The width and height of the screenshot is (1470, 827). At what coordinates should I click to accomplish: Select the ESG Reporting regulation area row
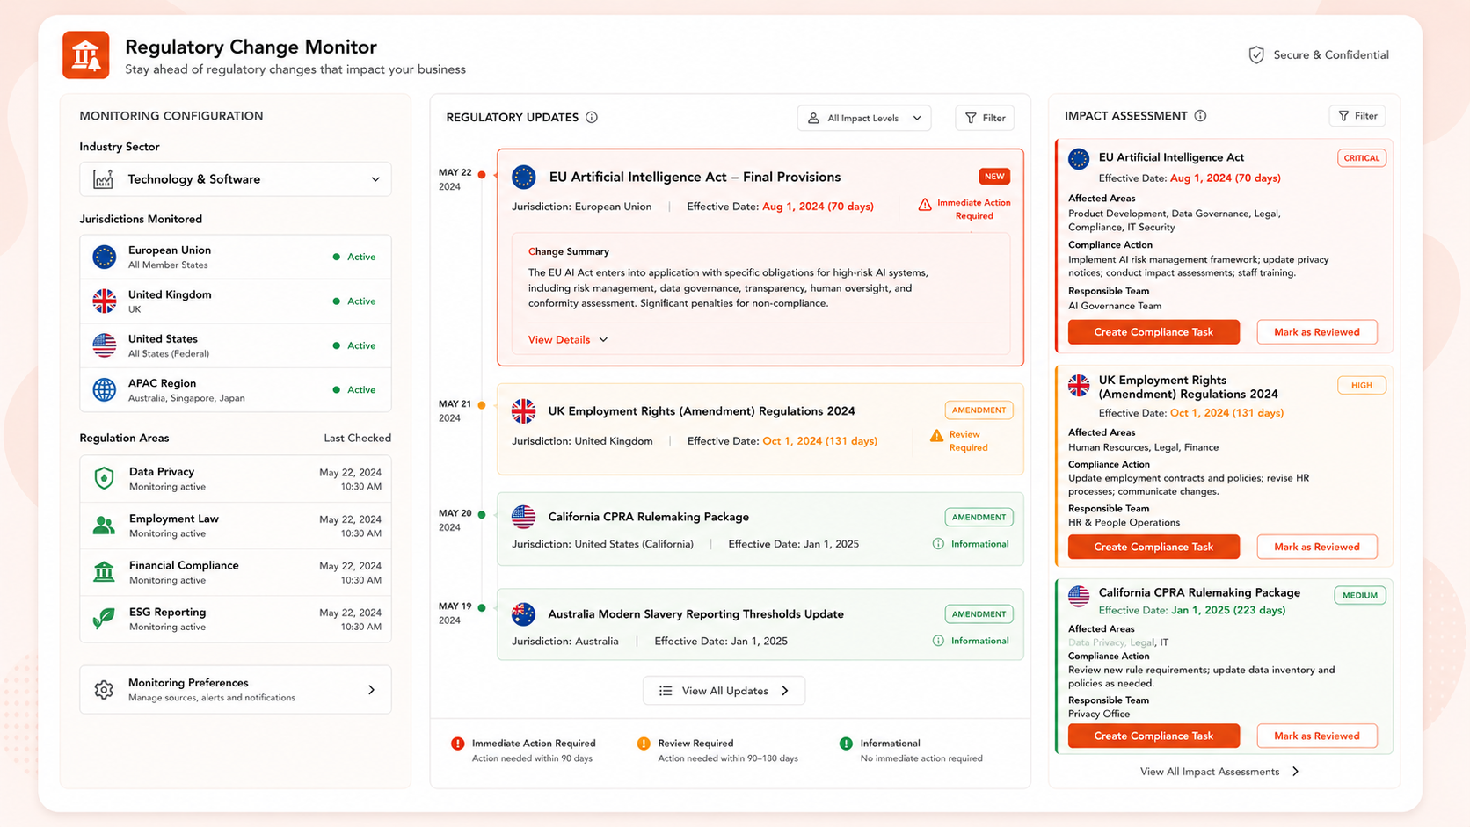point(236,619)
